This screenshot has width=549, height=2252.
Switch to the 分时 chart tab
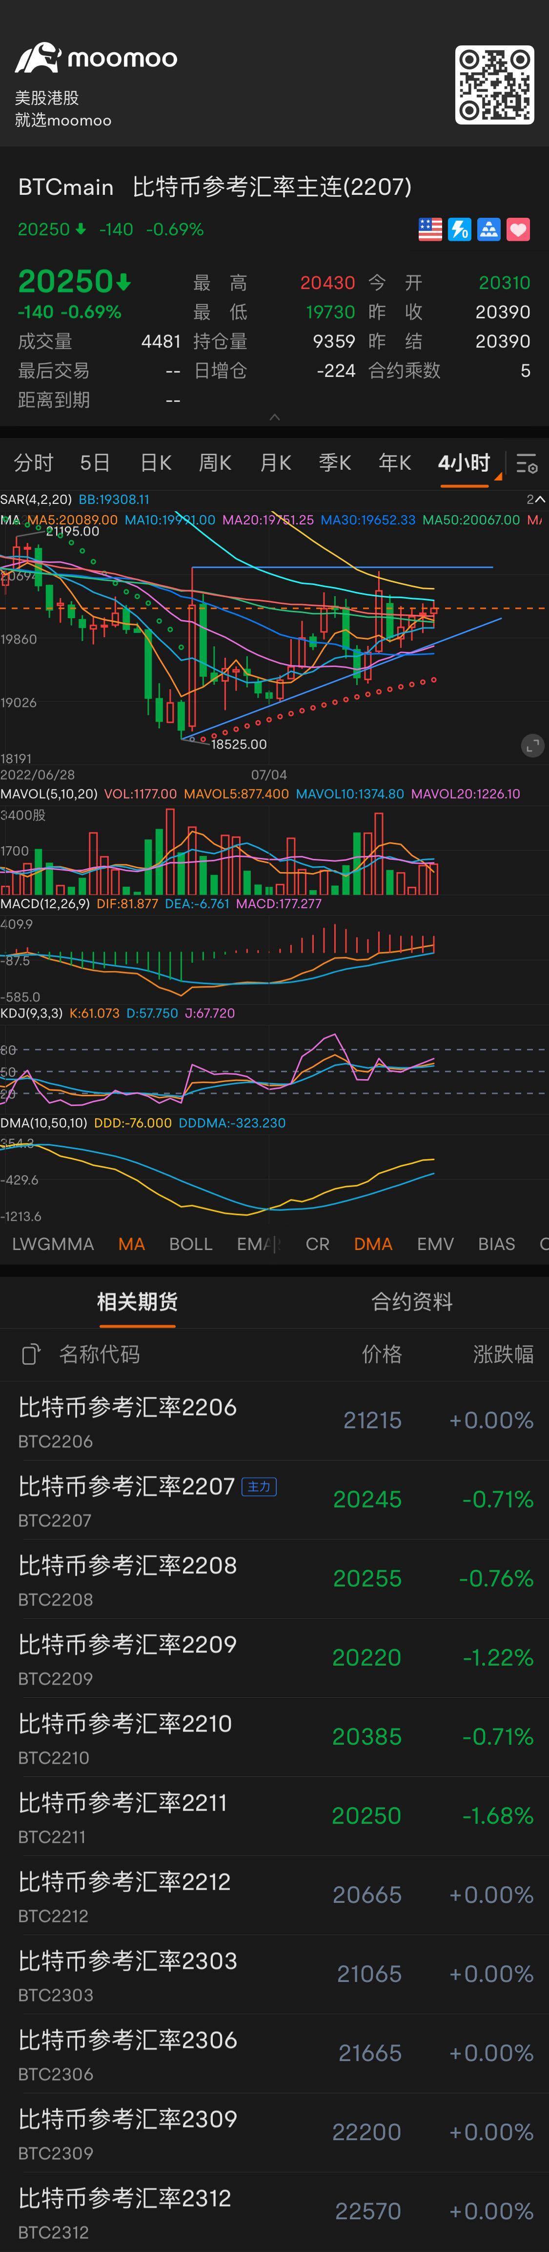pos(33,462)
